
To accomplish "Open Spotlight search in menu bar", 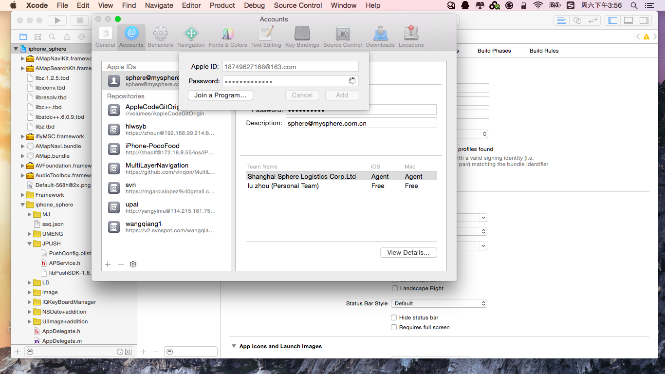I will pos(634,5).
